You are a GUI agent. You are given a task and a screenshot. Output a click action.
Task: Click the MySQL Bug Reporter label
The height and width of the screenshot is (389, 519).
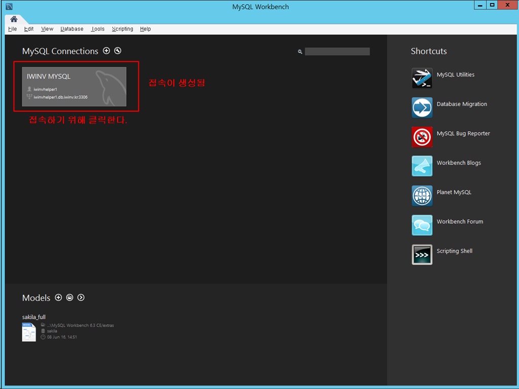[463, 133]
